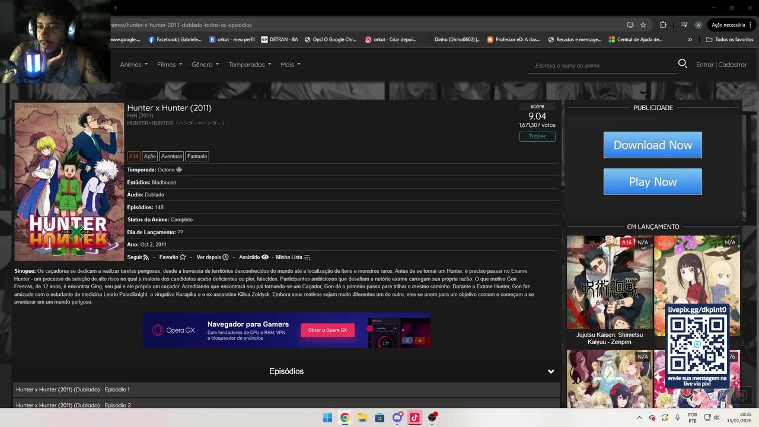Open Google Chrome from the taskbar
759x427 pixels.
[x=345, y=418]
